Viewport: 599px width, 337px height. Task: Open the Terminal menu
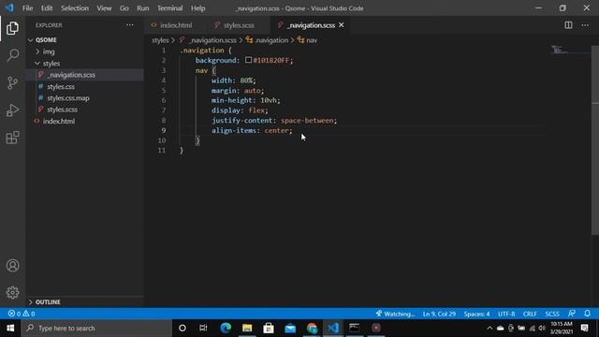point(170,8)
